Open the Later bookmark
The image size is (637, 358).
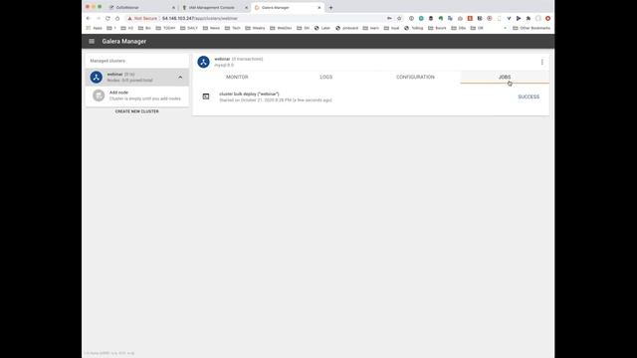pyautogui.click(x=322, y=28)
